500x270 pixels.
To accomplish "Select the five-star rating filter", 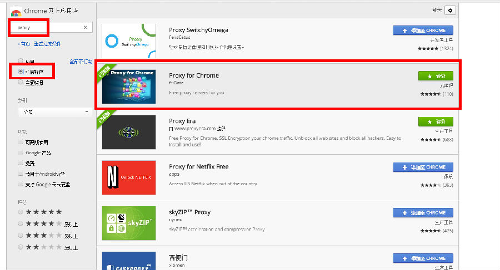I will point(21,212).
